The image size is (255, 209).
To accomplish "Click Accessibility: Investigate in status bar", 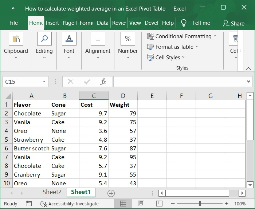I will tap(69, 204).
